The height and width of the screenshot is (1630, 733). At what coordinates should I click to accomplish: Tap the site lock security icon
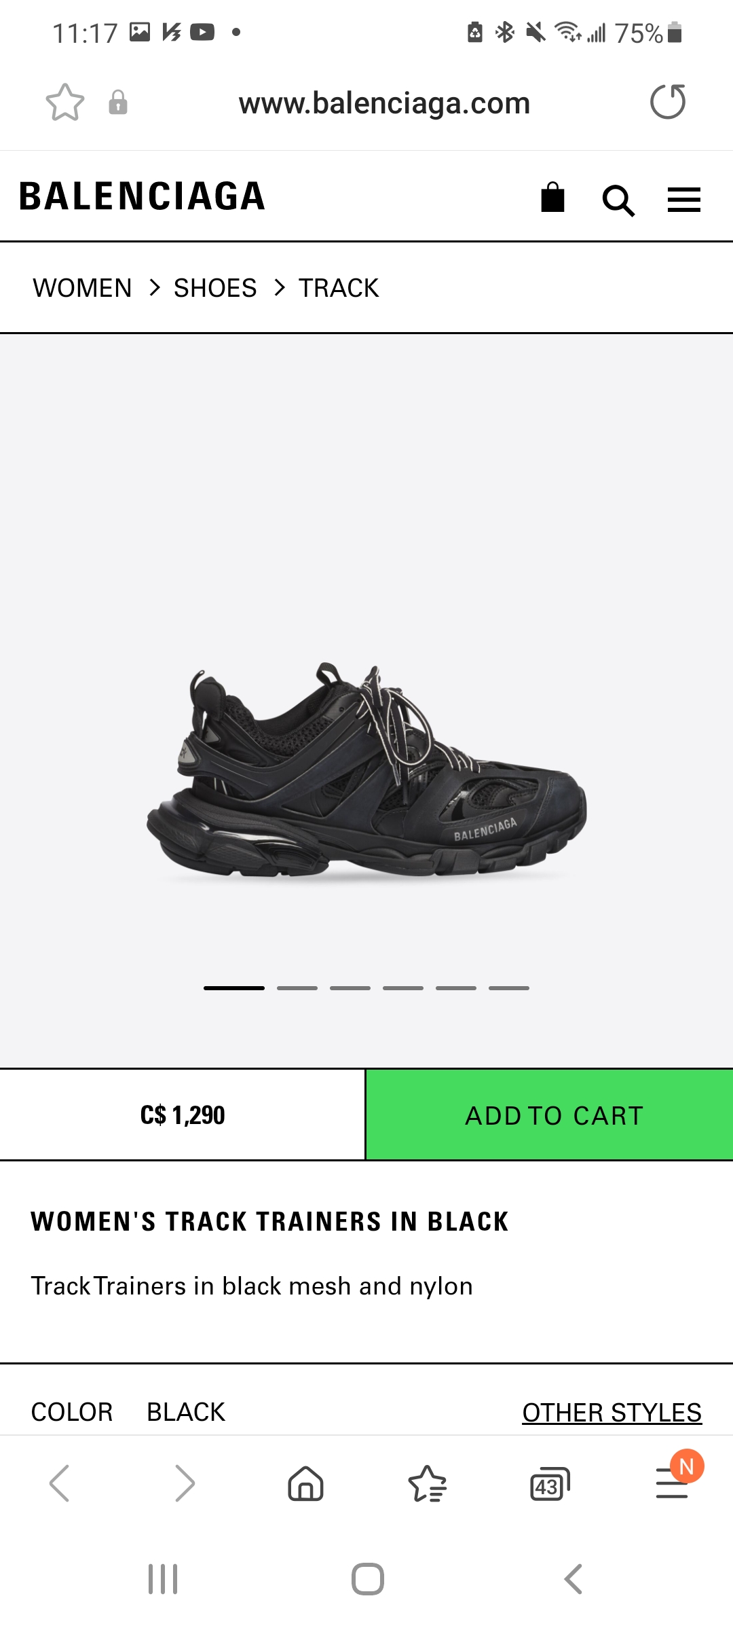[x=118, y=103]
